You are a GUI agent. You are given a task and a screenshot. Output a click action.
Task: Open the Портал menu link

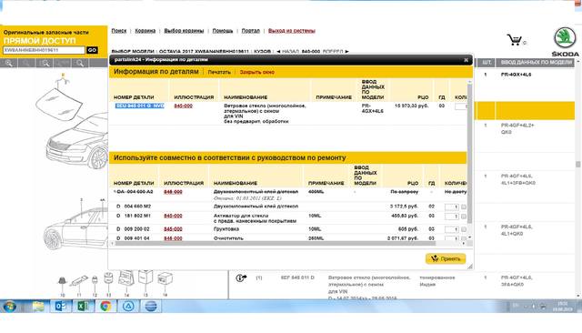251,31
